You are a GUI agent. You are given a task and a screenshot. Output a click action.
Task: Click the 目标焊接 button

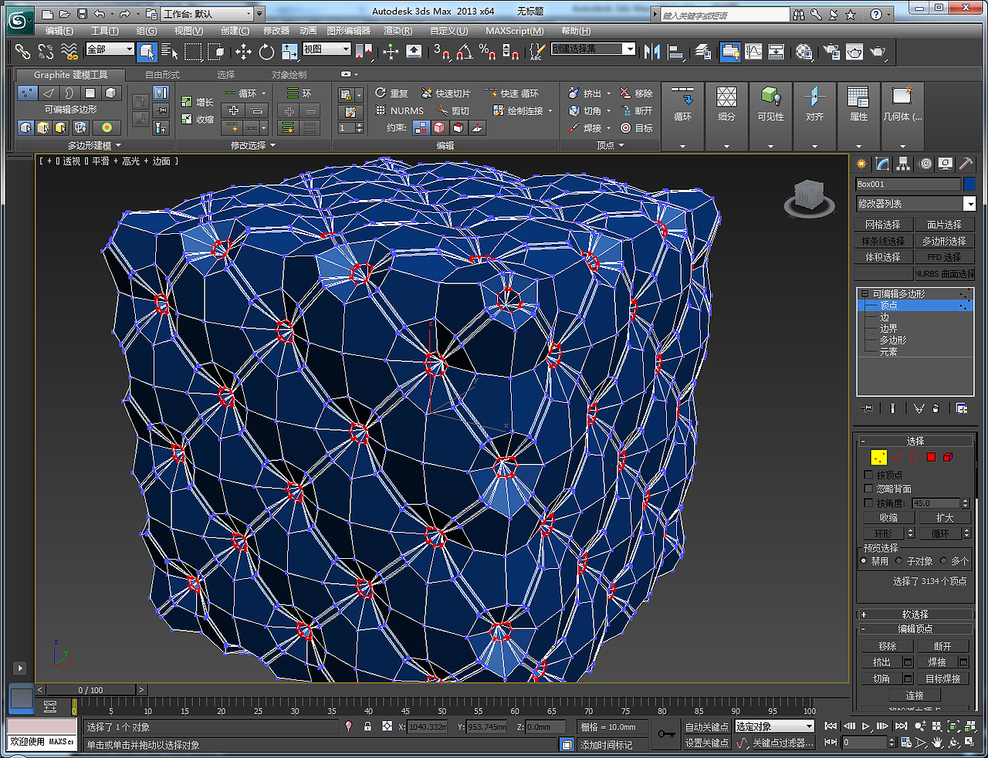coord(942,678)
